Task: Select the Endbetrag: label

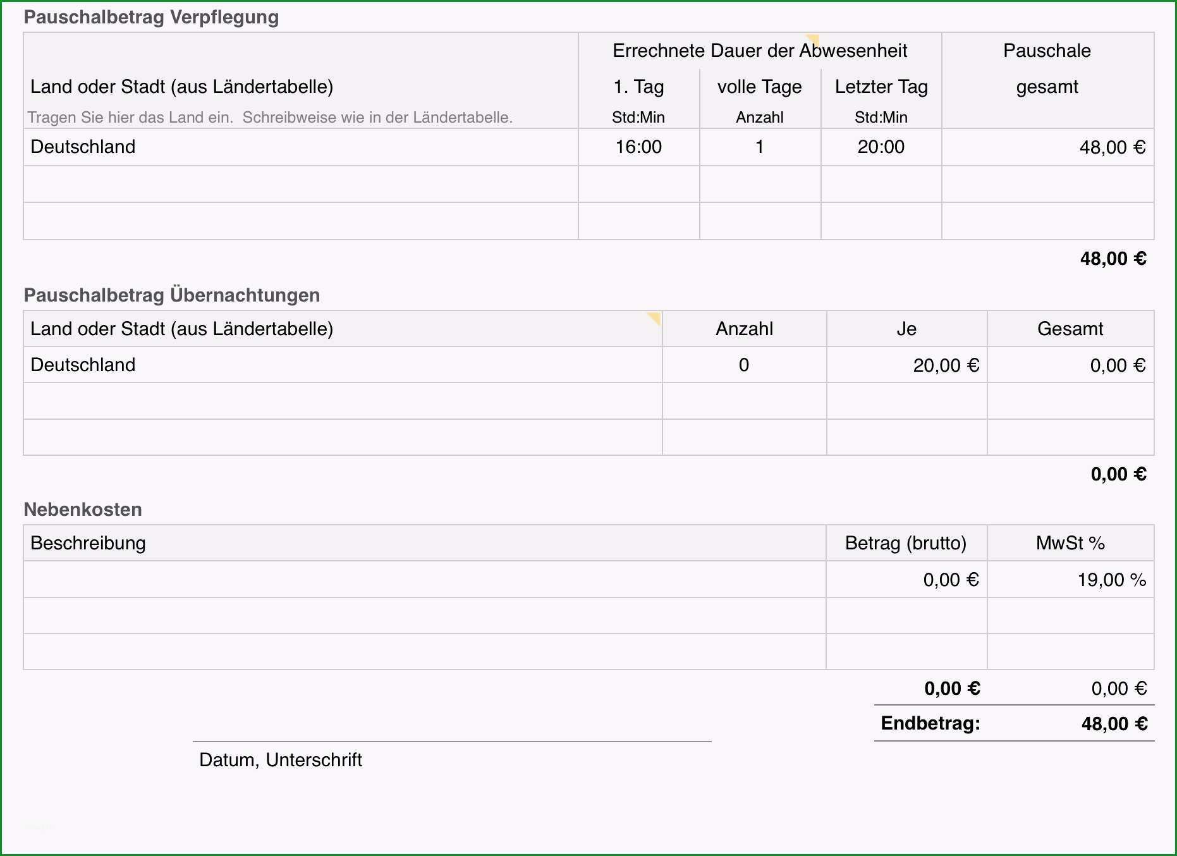Action: pyautogui.click(x=930, y=723)
